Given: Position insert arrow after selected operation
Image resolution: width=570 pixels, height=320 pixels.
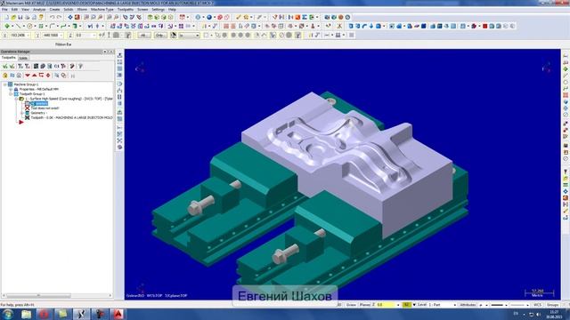Looking at the screenshot, I should (41, 76).
